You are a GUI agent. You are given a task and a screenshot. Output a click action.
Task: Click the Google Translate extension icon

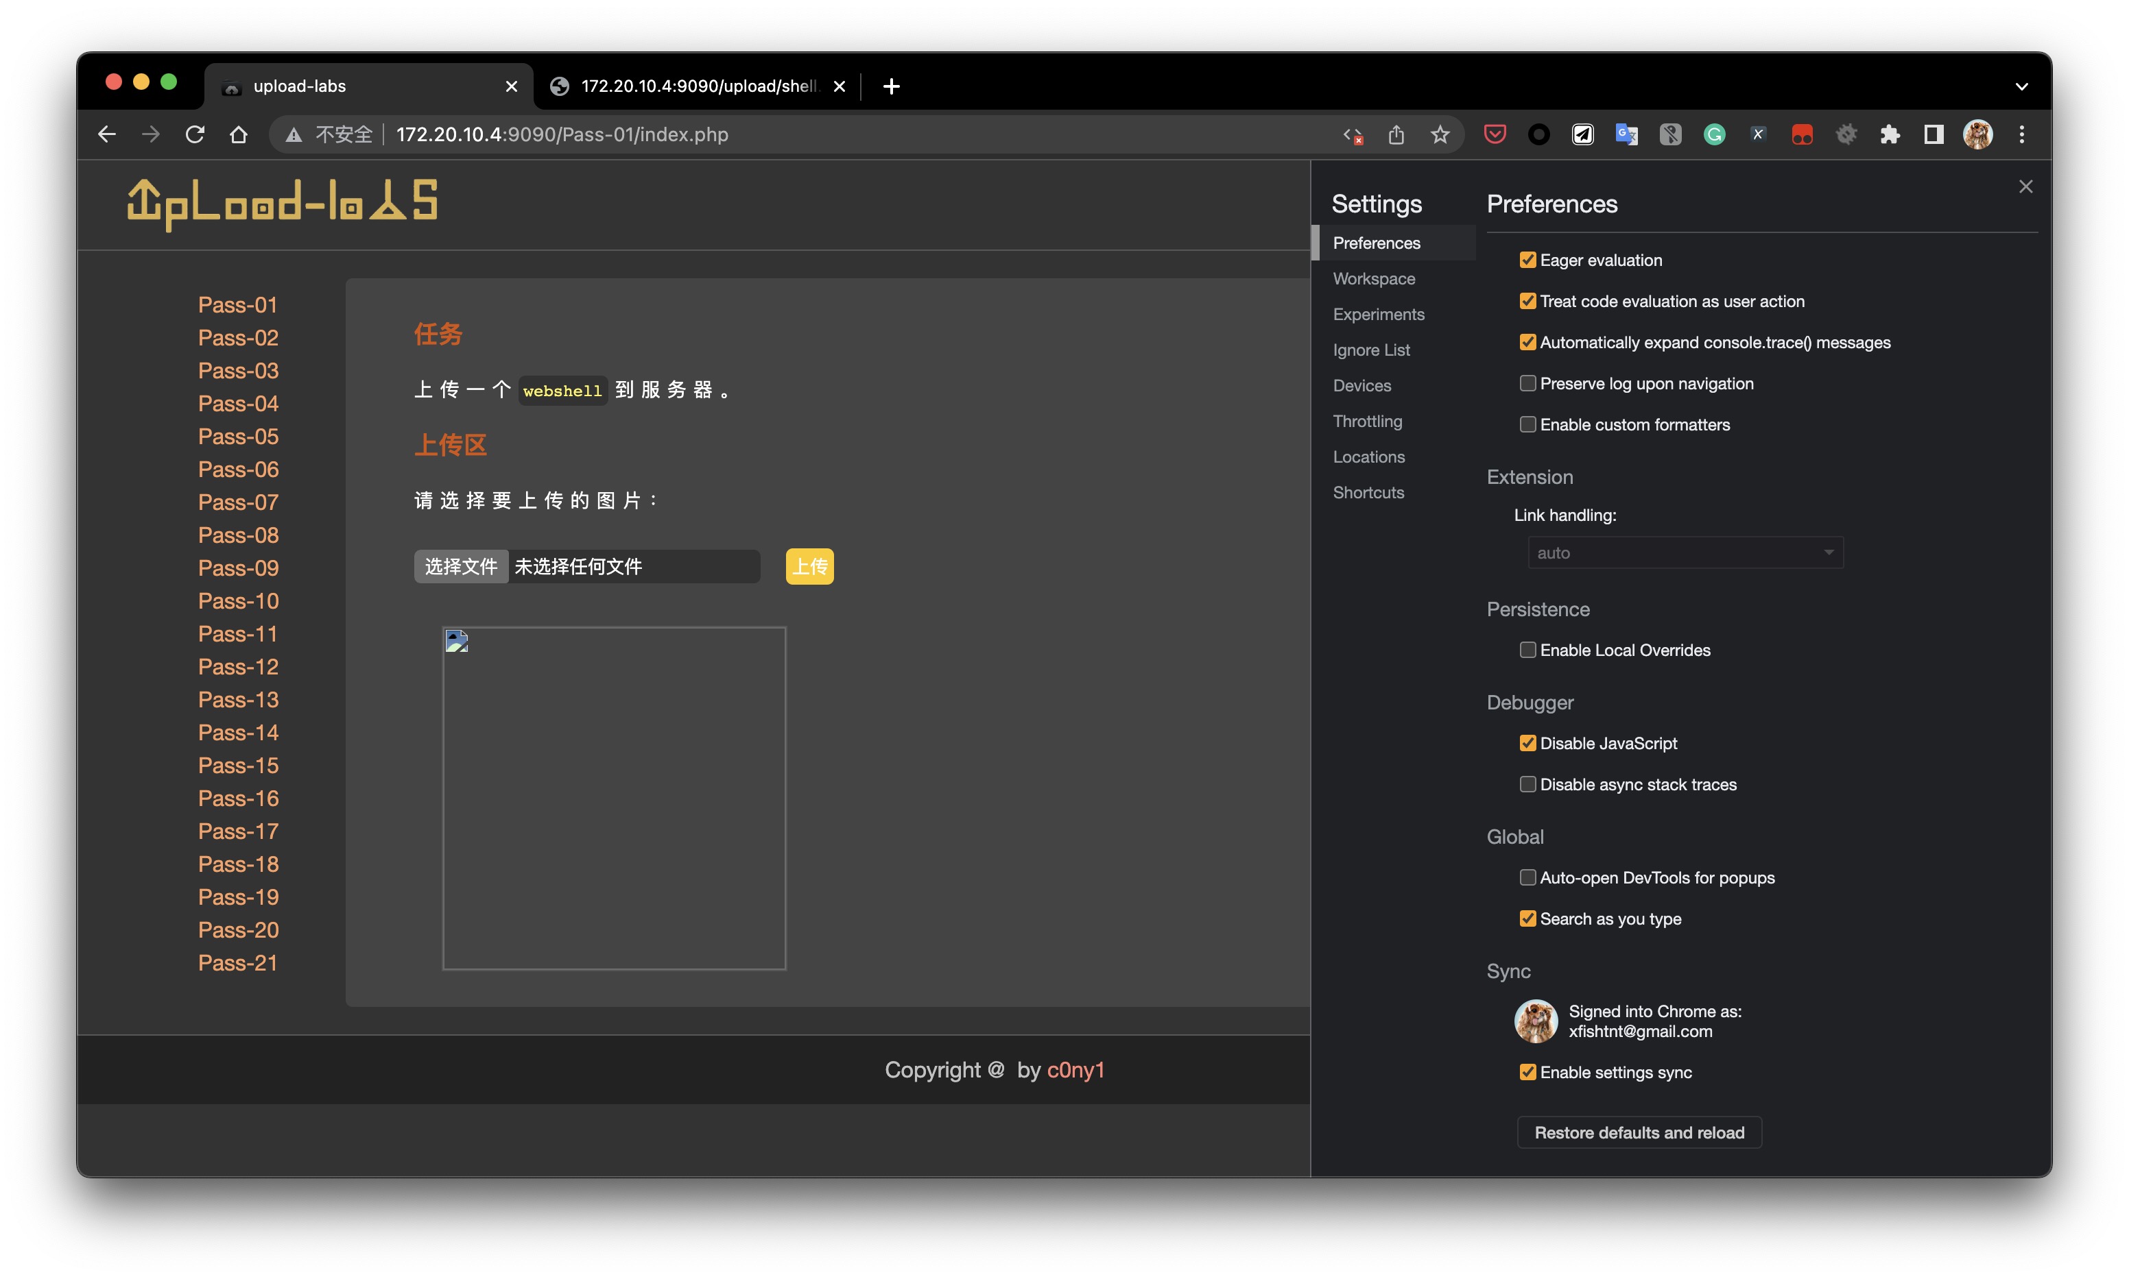click(x=1626, y=134)
